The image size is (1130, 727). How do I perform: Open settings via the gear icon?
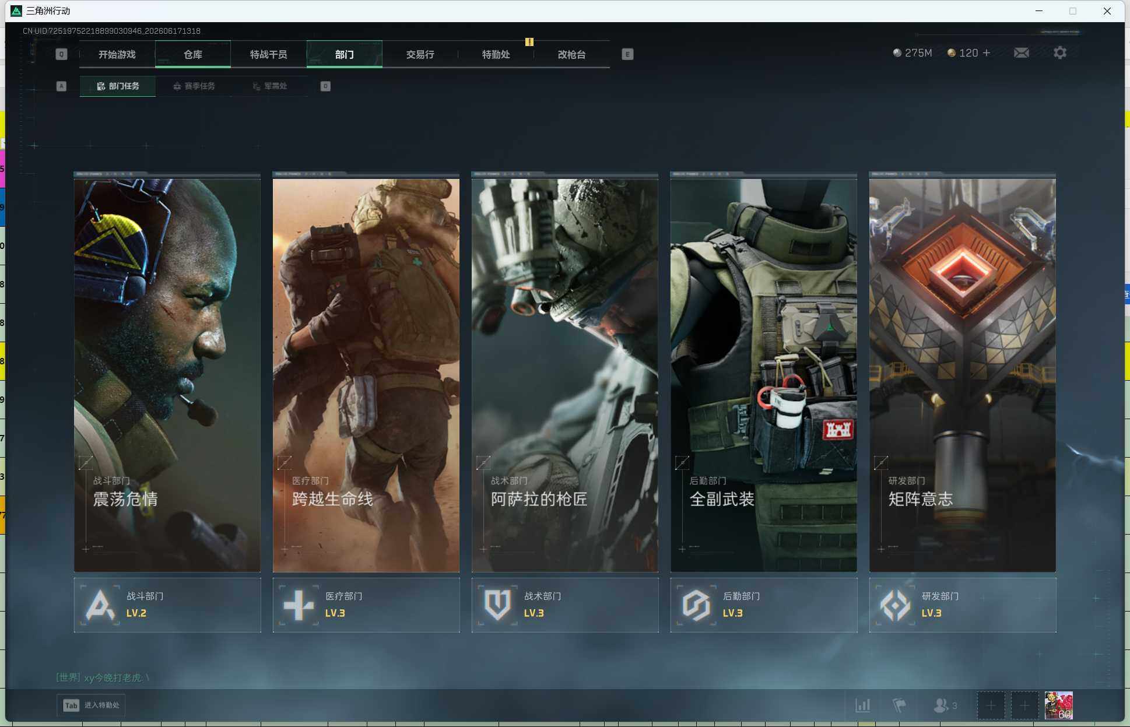[x=1060, y=53]
